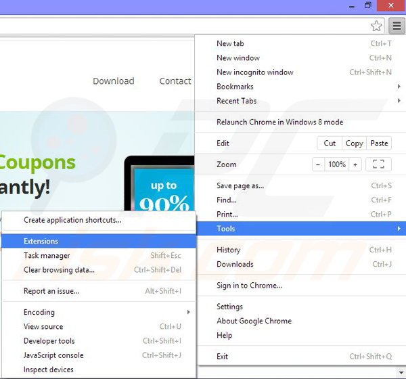This screenshot has height=379, width=406.
Task: Decrease zoom with the minus button
Action: click(318, 164)
